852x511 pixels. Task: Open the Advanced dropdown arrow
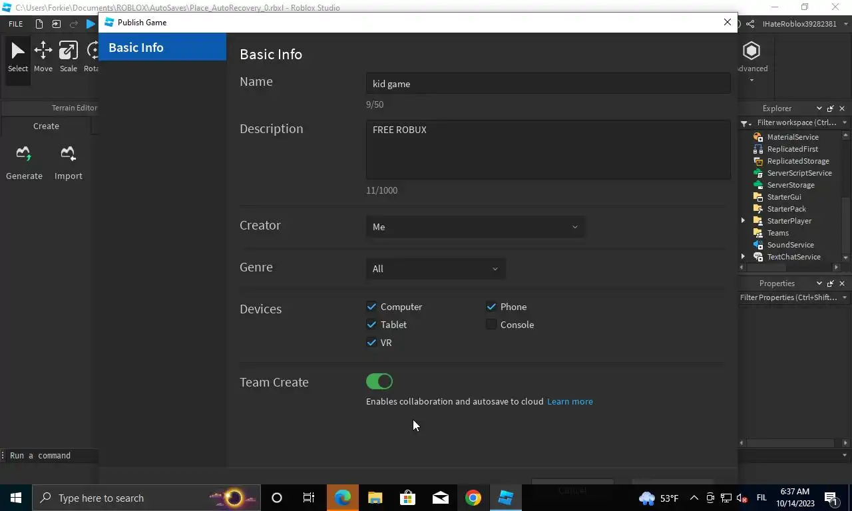751,81
